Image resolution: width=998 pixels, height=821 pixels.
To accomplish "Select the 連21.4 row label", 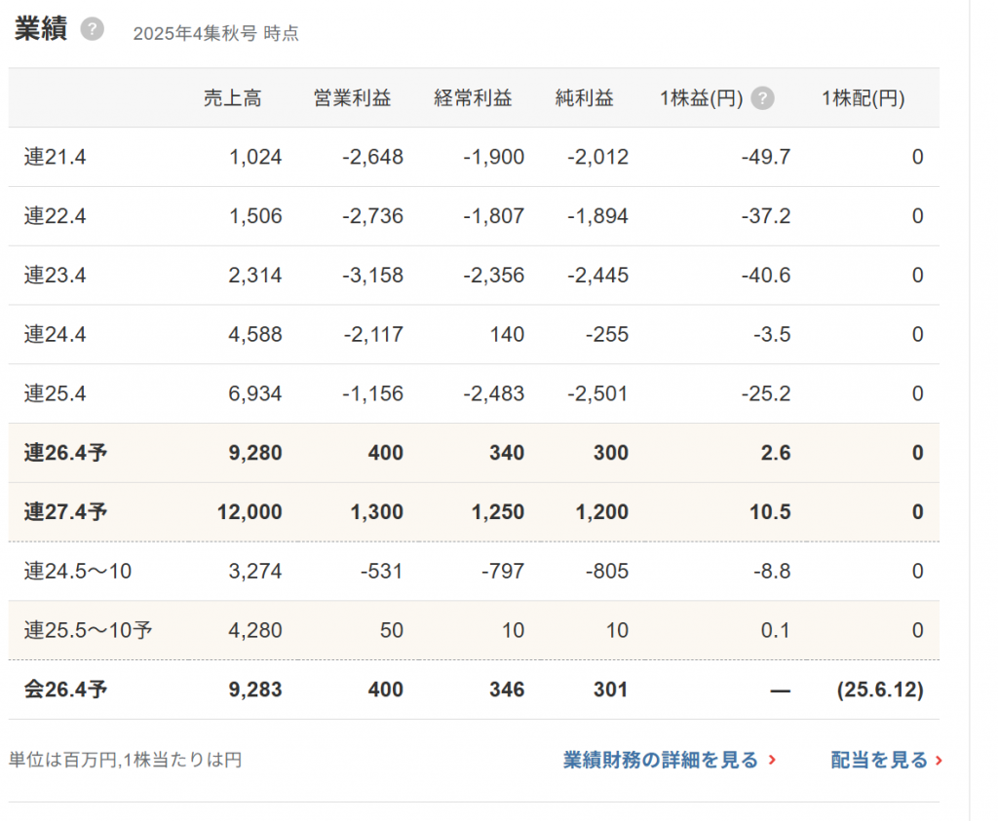I will click(56, 158).
